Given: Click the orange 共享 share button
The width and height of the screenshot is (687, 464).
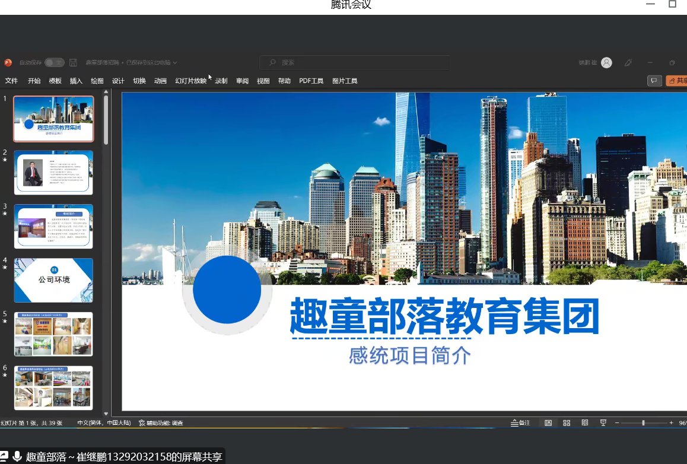Looking at the screenshot, I should 677,81.
